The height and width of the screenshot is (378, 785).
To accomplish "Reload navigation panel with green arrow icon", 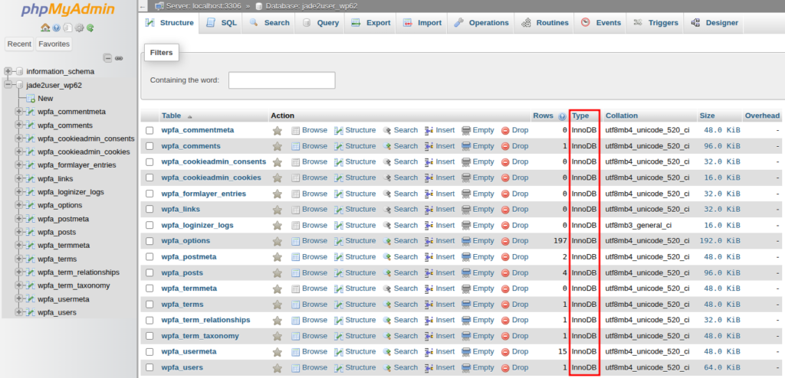I will pyautogui.click(x=90, y=28).
